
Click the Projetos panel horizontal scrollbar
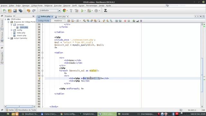coord(19,107)
